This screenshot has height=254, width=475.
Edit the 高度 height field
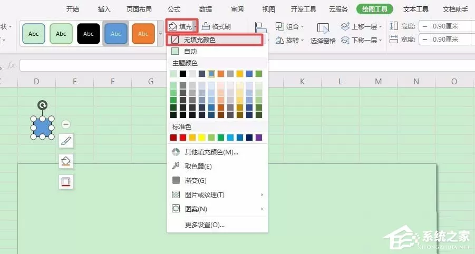pyautogui.click(x=451, y=26)
